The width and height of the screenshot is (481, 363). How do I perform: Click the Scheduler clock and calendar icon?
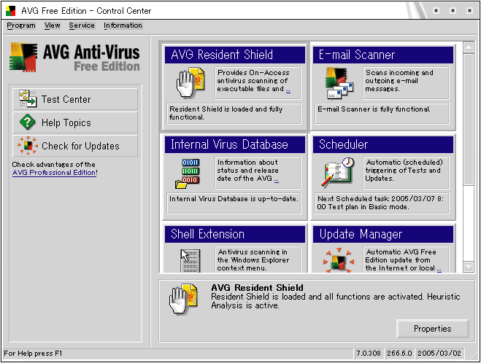[x=336, y=172]
